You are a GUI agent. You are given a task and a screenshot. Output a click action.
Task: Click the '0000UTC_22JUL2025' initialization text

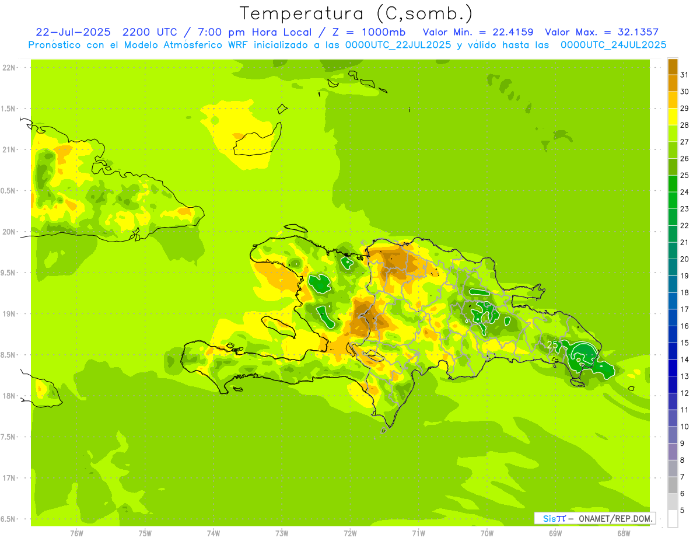click(398, 45)
